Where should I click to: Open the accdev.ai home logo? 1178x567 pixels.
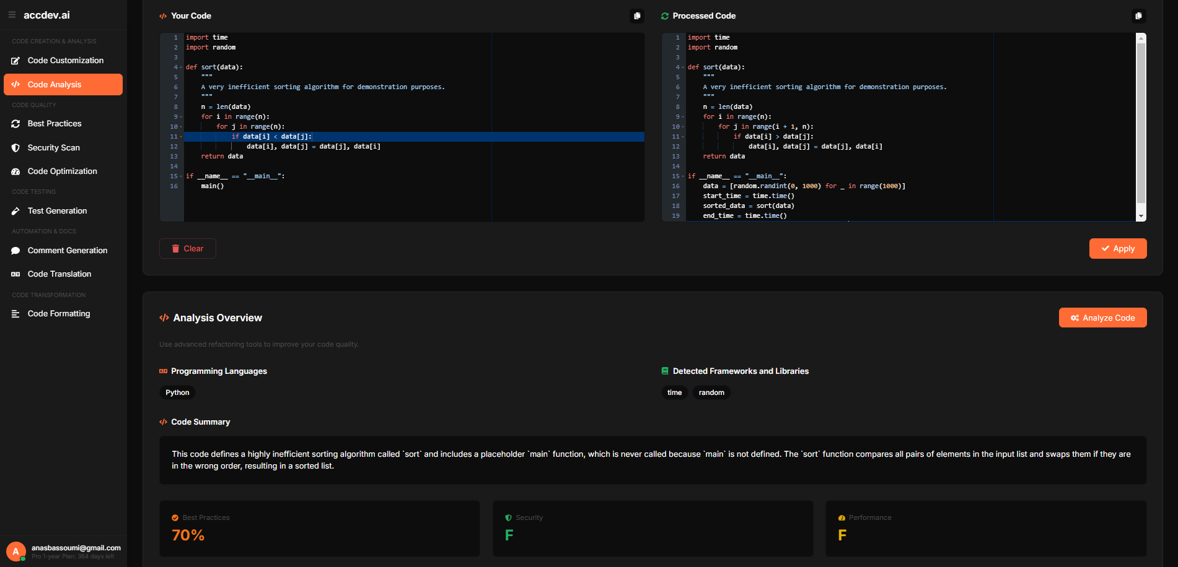[x=46, y=15]
